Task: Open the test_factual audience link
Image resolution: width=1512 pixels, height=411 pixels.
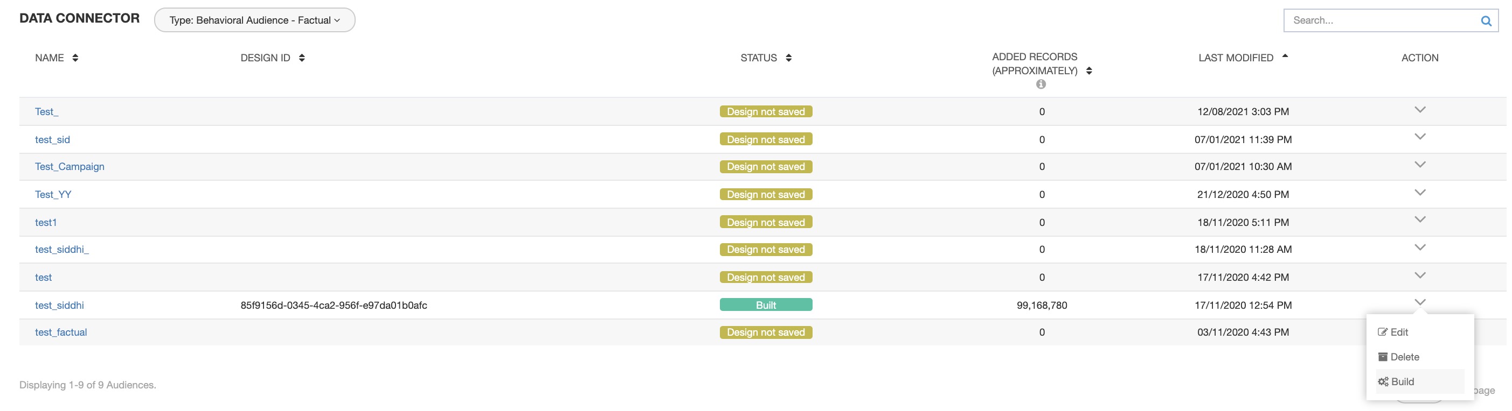Action: pyautogui.click(x=60, y=332)
